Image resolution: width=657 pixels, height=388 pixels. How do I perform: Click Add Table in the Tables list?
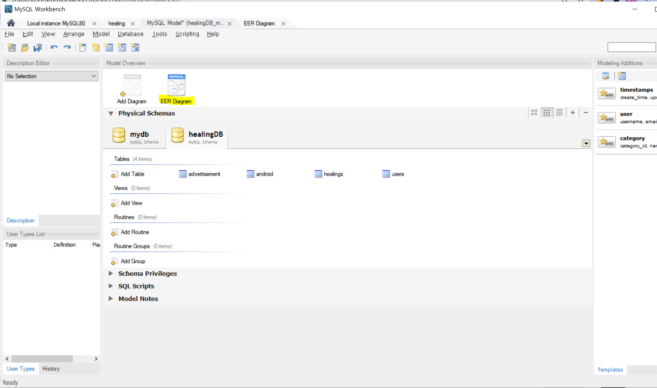128,174
